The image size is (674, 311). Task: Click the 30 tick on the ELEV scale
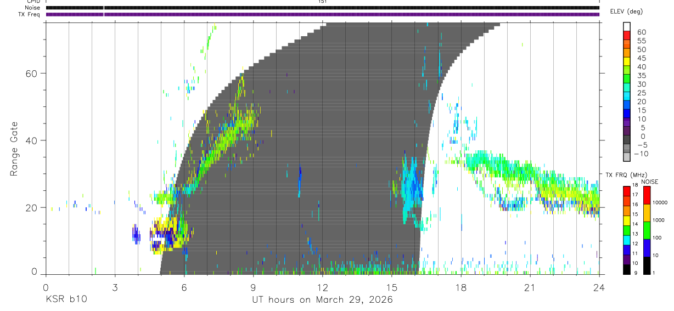click(x=641, y=84)
